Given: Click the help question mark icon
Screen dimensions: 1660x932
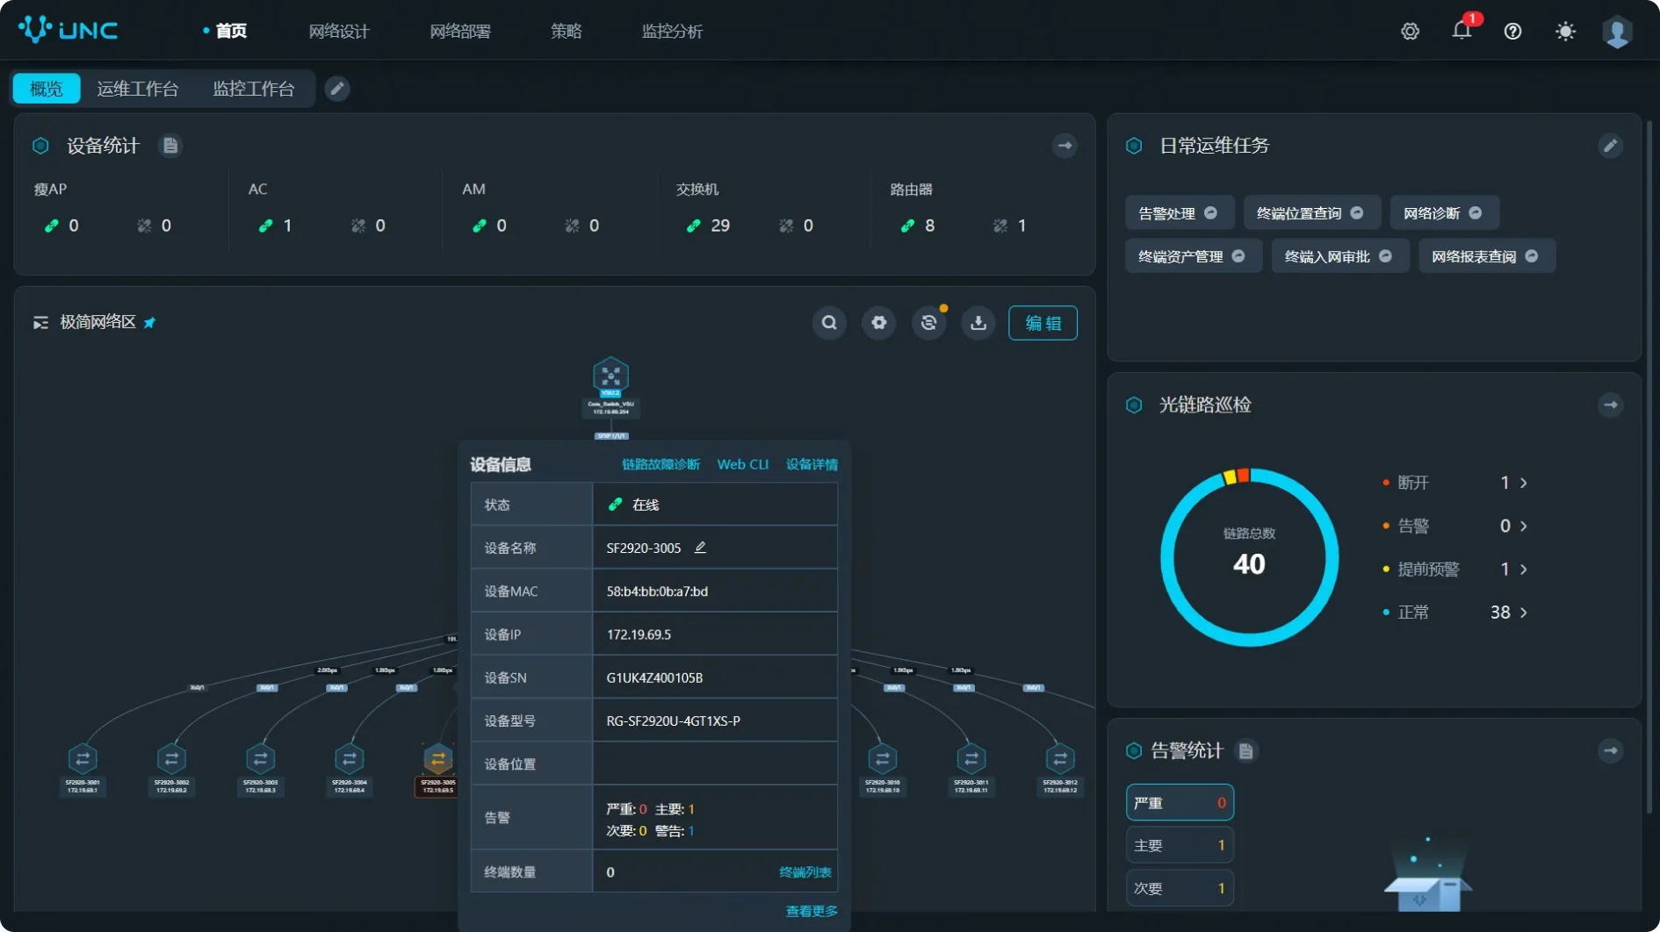Looking at the screenshot, I should coord(1512,32).
